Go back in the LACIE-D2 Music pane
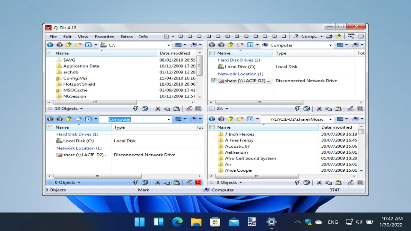 pos(212,119)
